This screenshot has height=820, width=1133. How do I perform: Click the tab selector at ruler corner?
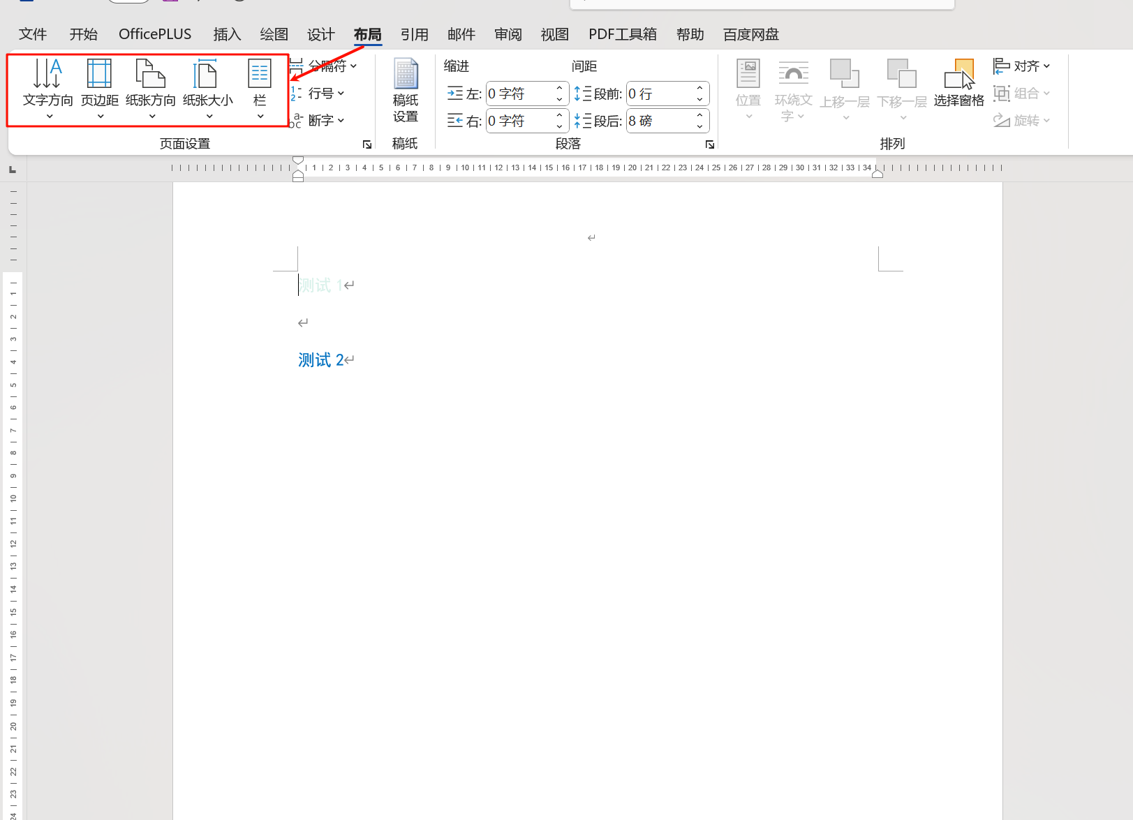pyautogui.click(x=13, y=170)
